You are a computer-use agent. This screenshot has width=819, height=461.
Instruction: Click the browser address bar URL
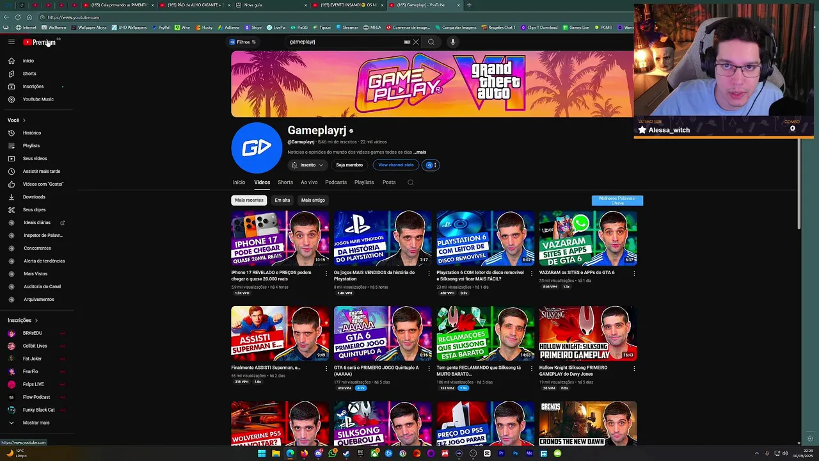coord(74,18)
